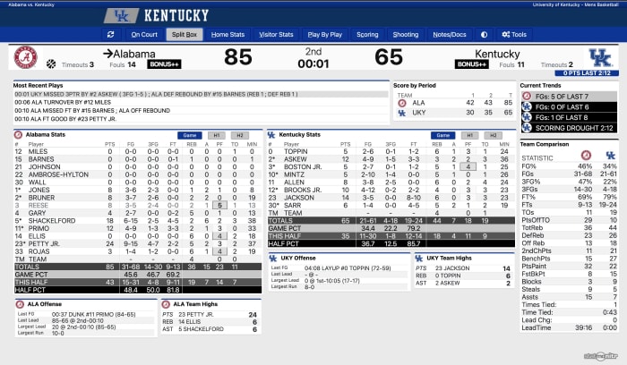Open the Tools dropdown menu
The width and height of the screenshot is (627, 365).
[x=515, y=35]
